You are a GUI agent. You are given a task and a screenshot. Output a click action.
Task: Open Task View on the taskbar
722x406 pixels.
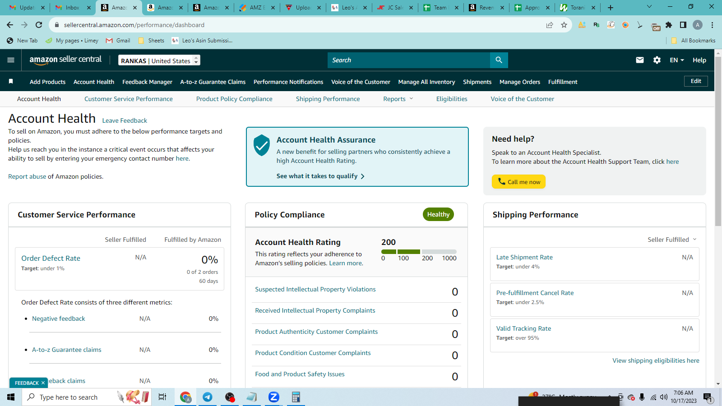162,397
